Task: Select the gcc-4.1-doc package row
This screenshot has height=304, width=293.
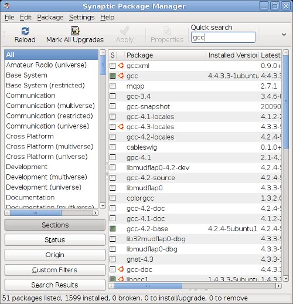Action: [195, 218]
